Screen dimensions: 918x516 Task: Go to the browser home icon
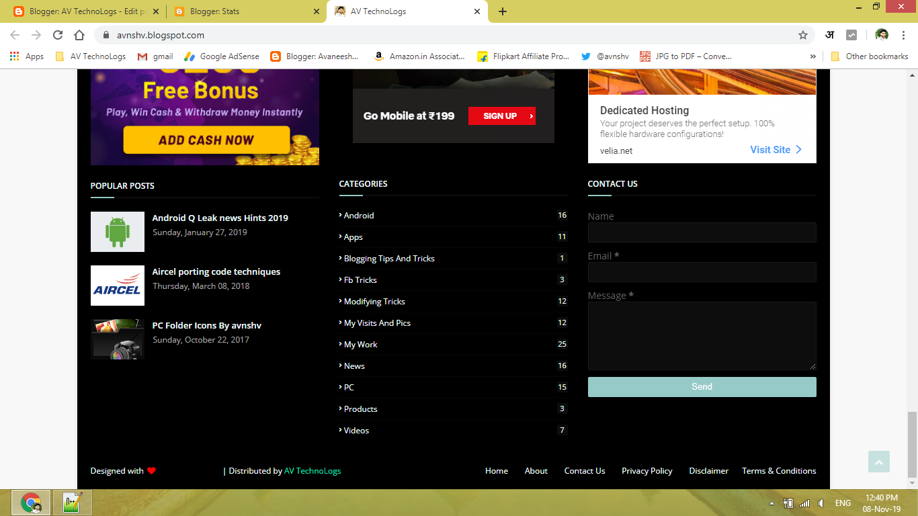pos(79,35)
